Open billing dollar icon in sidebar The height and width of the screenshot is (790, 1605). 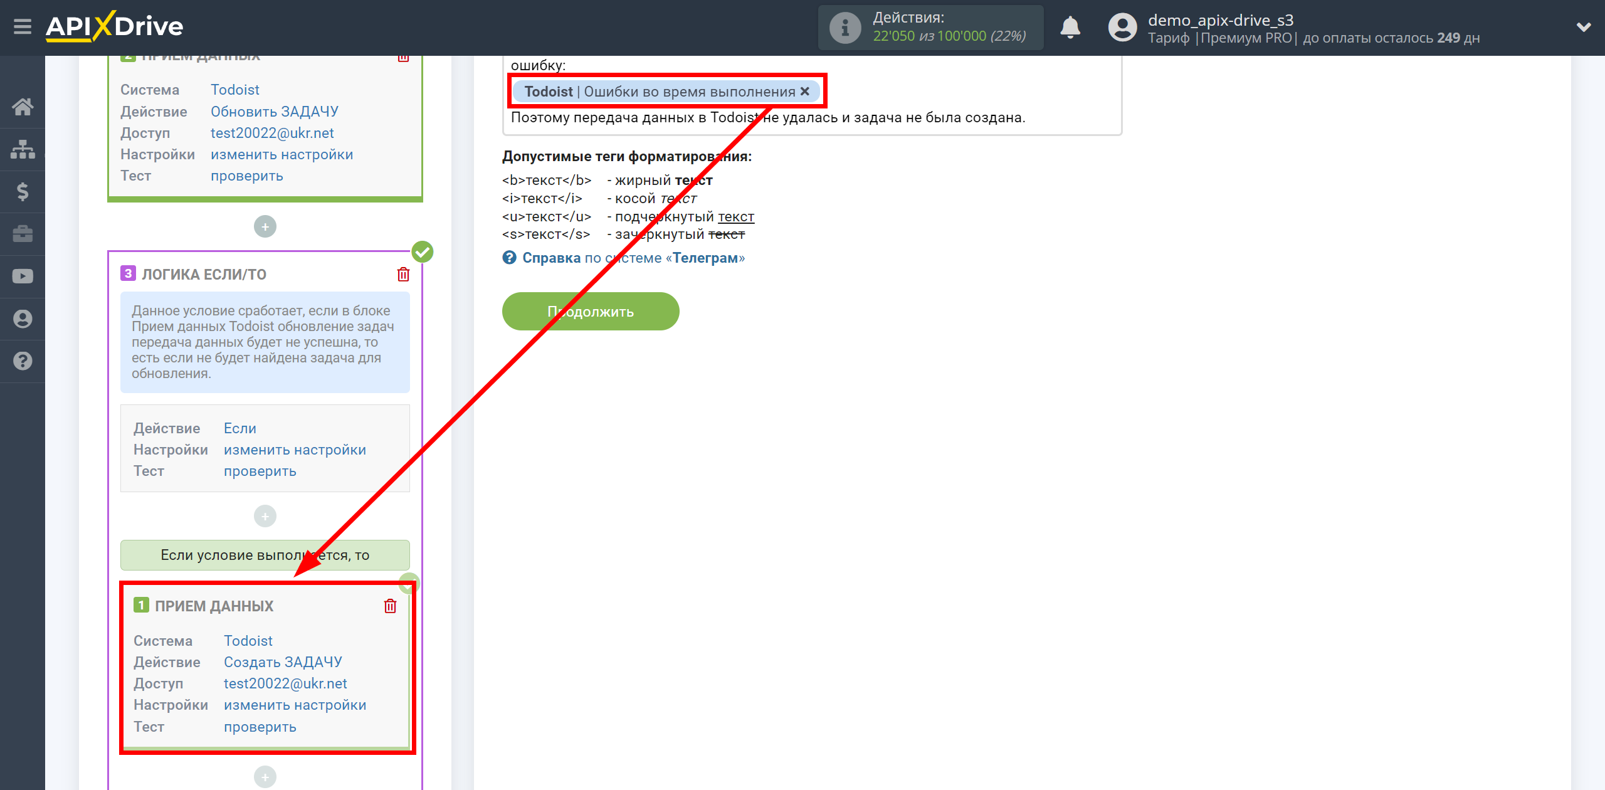23,191
